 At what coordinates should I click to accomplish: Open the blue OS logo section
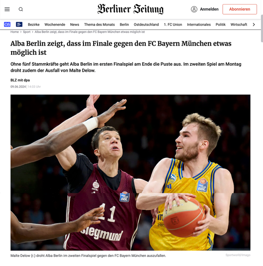point(7,25)
